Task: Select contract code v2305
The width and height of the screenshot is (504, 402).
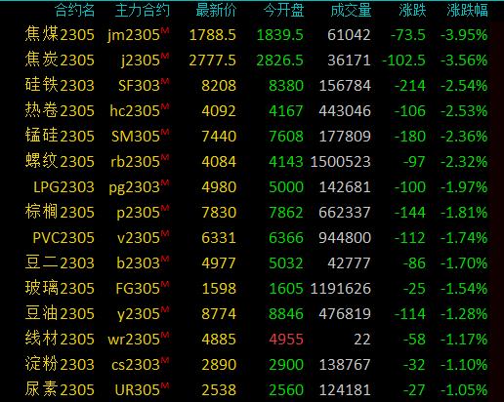Action: tap(139, 238)
